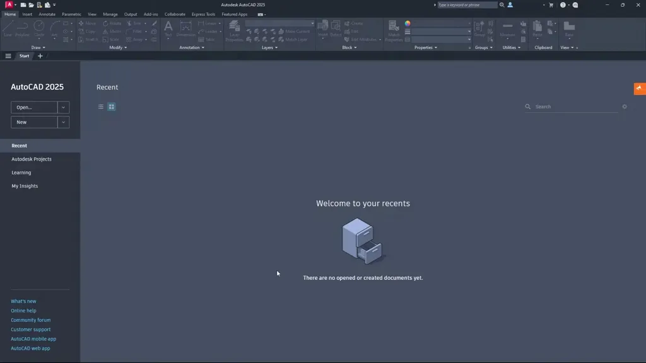
Task: Select Autodesk Projects in sidebar
Action: pyautogui.click(x=32, y=159)
